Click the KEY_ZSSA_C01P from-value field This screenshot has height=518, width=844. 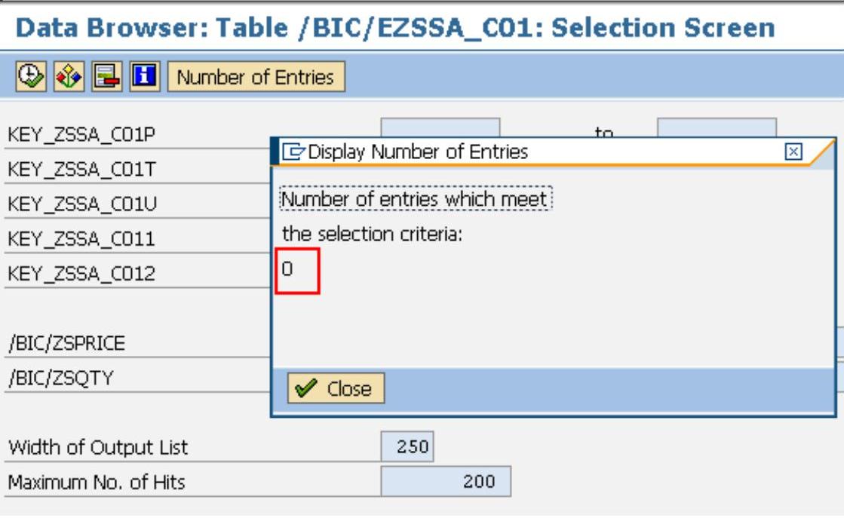[x=440, y=128]
